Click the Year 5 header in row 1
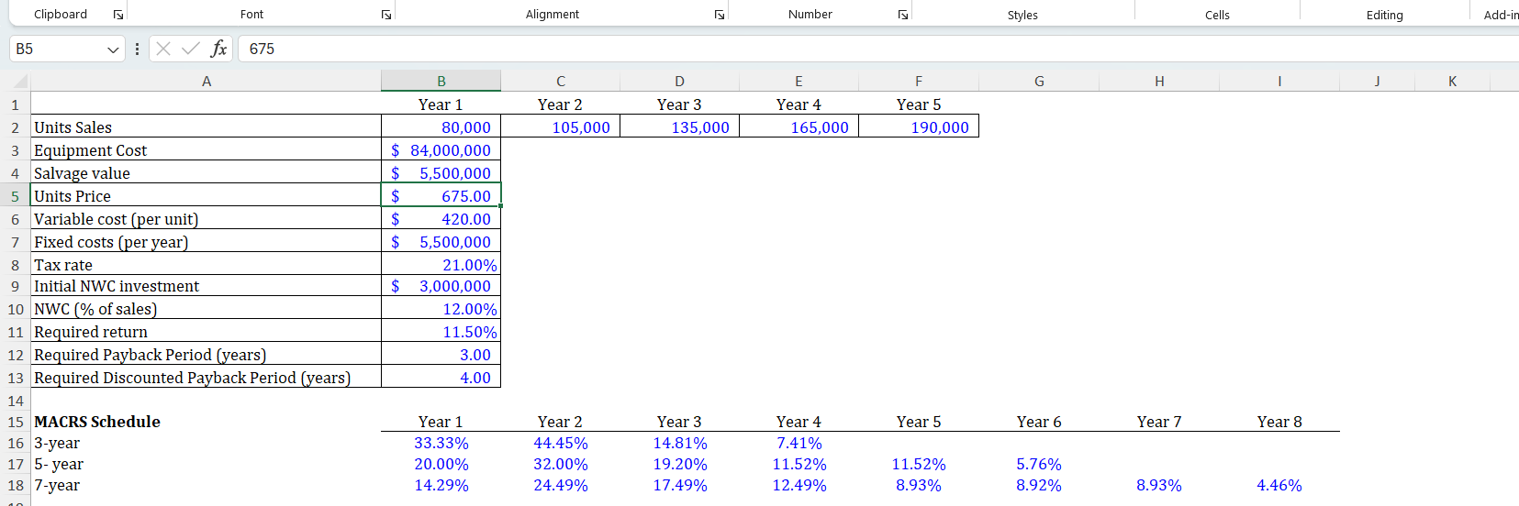Image resolution: width=1519 pixels, height=506 pixels. click(x=919, y=104)
